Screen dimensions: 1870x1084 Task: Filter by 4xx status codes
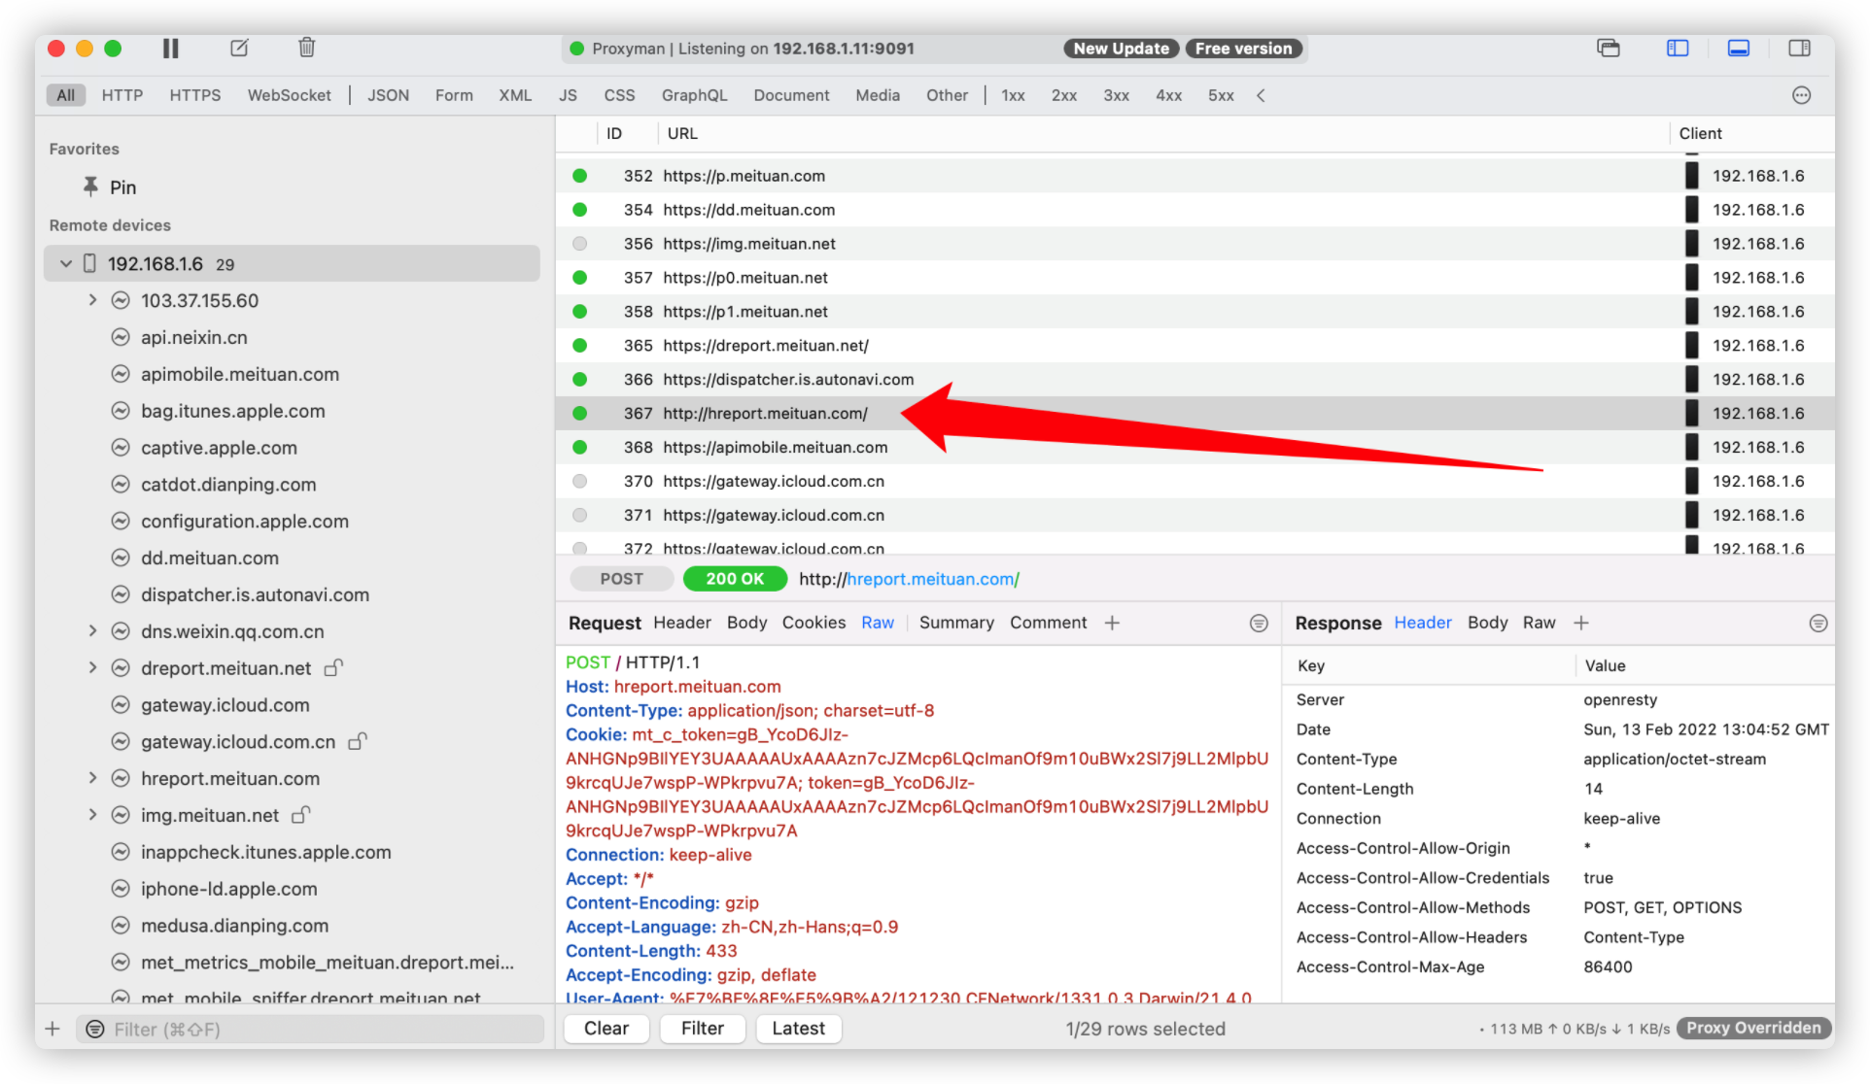click(1168, 95)
